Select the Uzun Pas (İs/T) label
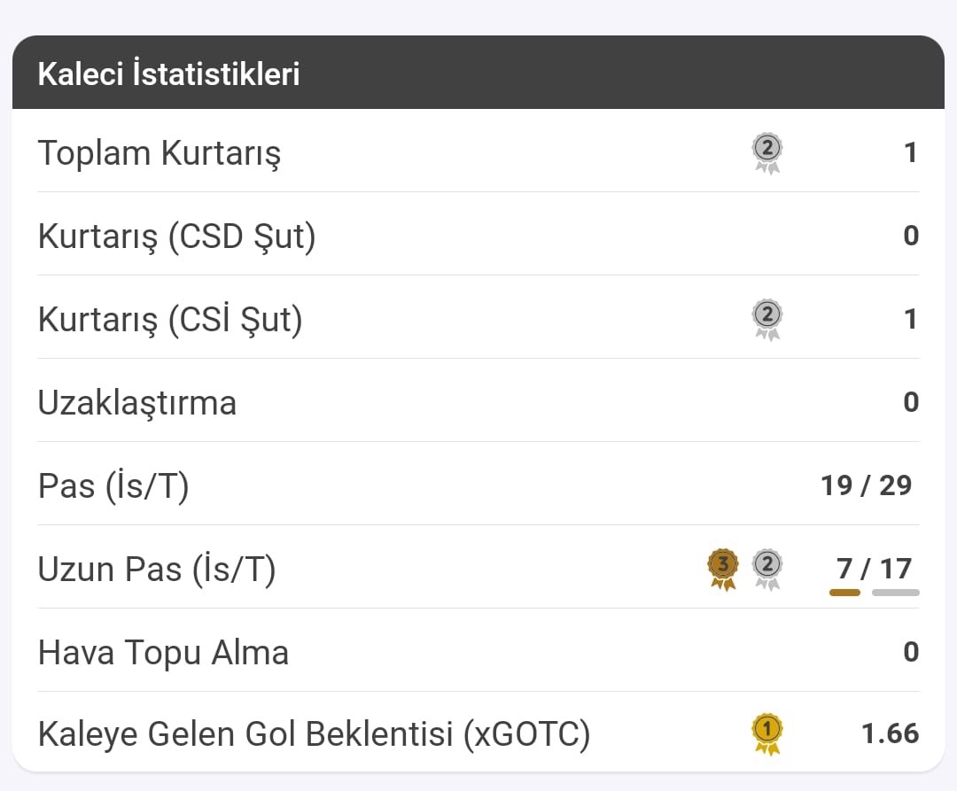 tap(157, 569)
